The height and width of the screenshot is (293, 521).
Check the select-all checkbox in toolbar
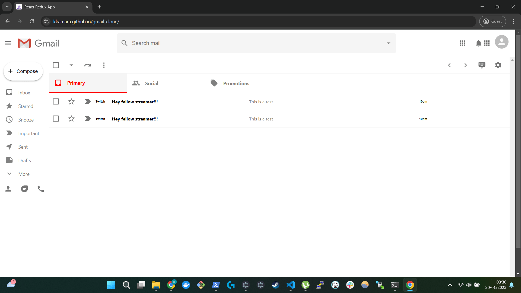(56, 65)
